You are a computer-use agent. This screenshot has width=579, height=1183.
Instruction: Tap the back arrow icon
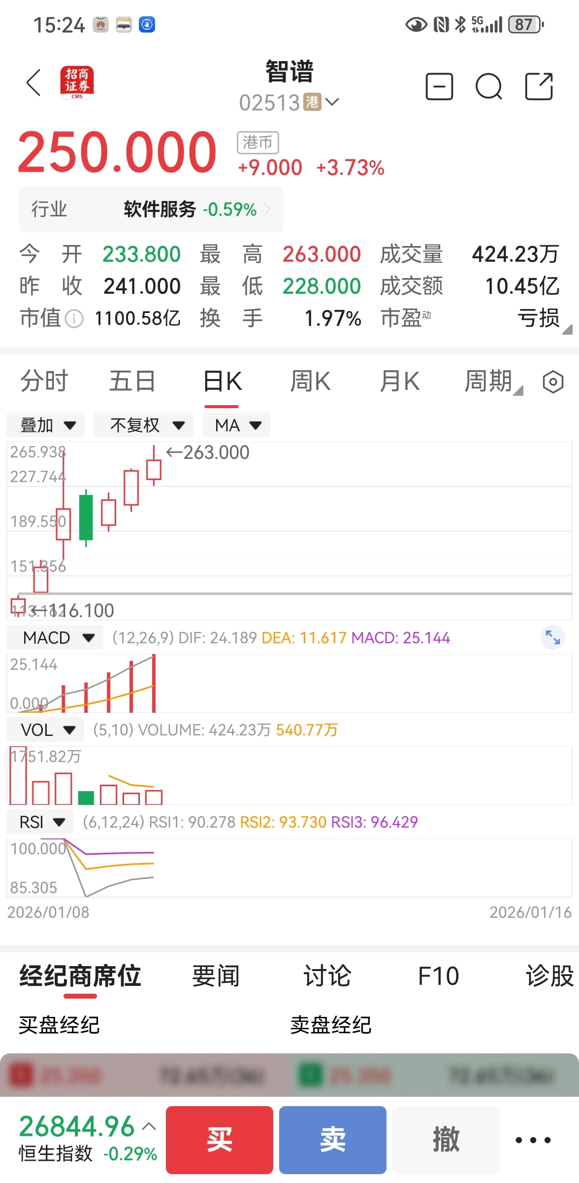[33, 82]
